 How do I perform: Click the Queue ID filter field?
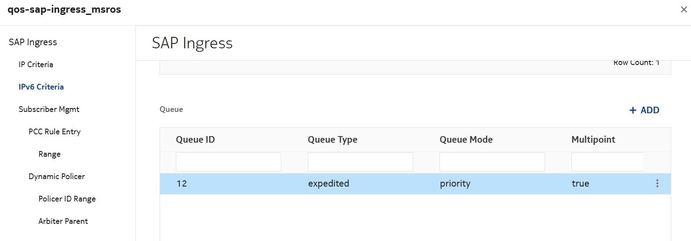click(228, 162)
